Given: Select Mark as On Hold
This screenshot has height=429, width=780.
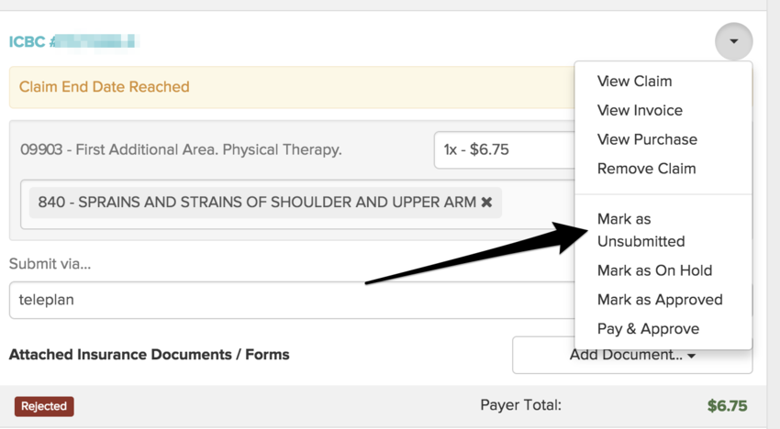Looking at the screenshot, I should pos(654,270).
